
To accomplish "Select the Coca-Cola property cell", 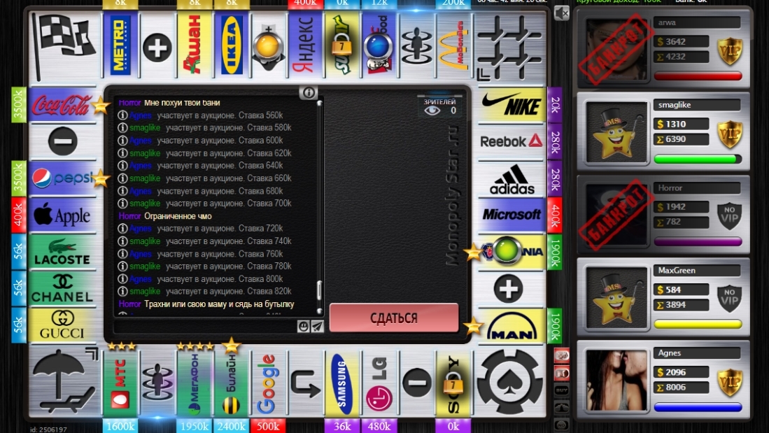I will (62, 104).
